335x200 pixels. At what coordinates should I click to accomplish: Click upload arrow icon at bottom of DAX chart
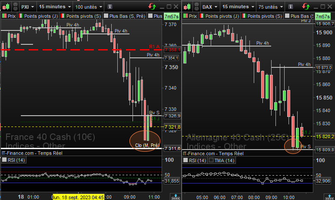(x=329, y=197)
